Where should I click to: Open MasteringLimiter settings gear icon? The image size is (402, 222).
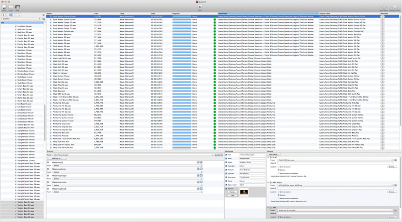198,182
